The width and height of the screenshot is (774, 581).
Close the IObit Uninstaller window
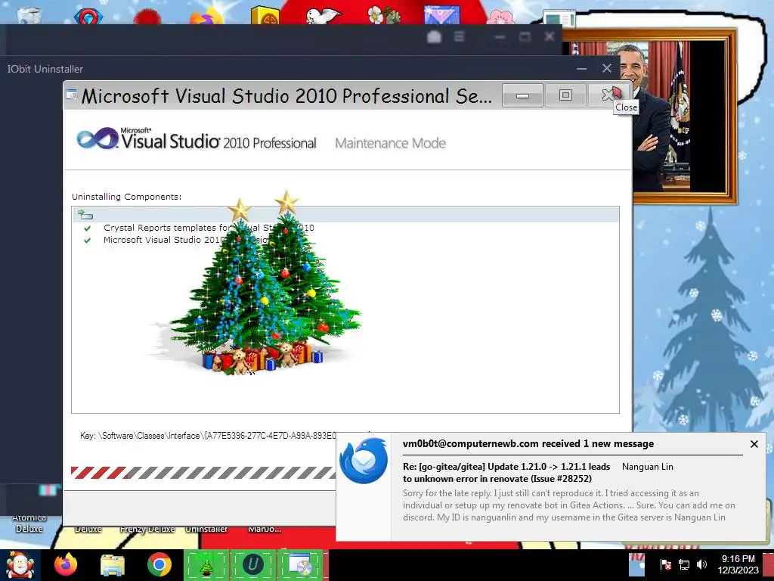coord(607,68)
